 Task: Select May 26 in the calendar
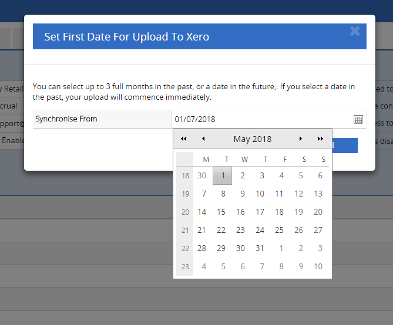tap(300, 230)
